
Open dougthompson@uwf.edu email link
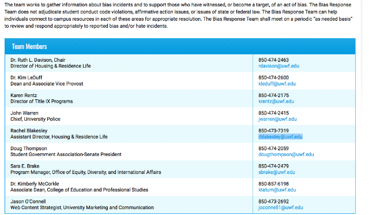pos(286,154)
